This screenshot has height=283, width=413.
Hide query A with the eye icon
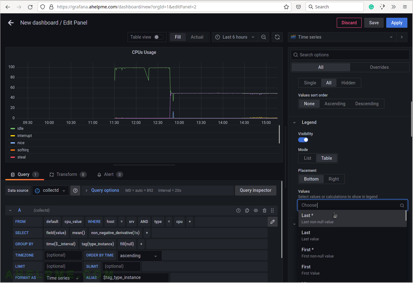point(256,210)
